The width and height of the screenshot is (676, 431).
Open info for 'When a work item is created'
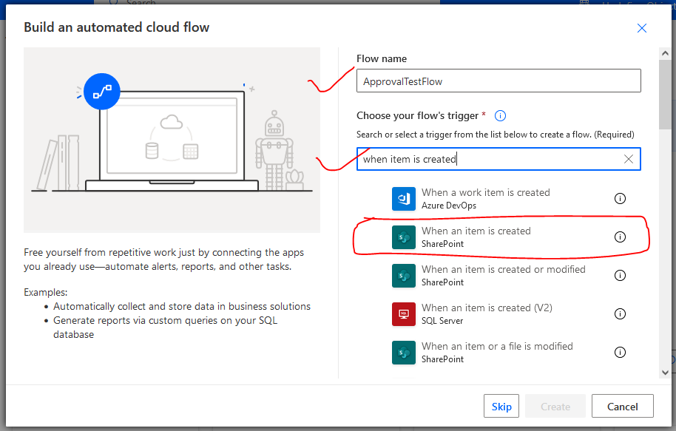coord(621,199)
